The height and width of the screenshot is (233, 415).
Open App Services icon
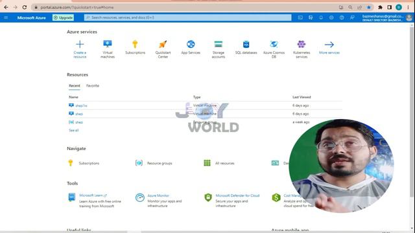point(191,44)
